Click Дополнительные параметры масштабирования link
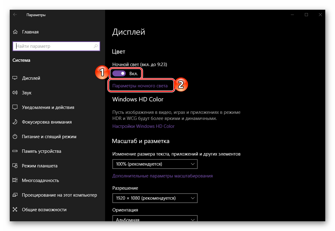This screenshot has height=231, width=335. [x=162, y=176]
